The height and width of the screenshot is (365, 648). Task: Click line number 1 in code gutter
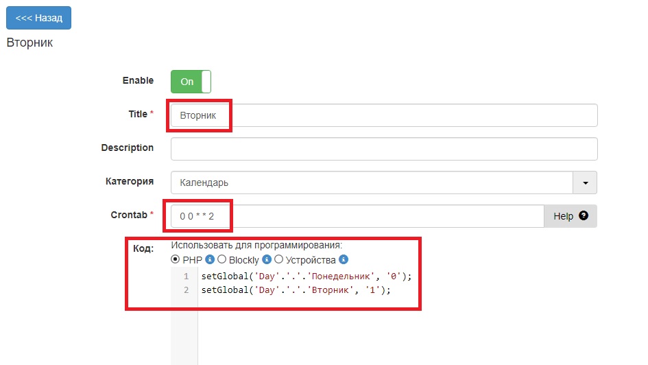click(x=186, y=276)
